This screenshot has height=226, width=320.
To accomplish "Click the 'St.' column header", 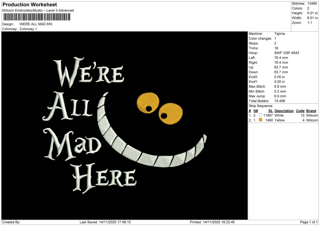I will coord(271,111).
